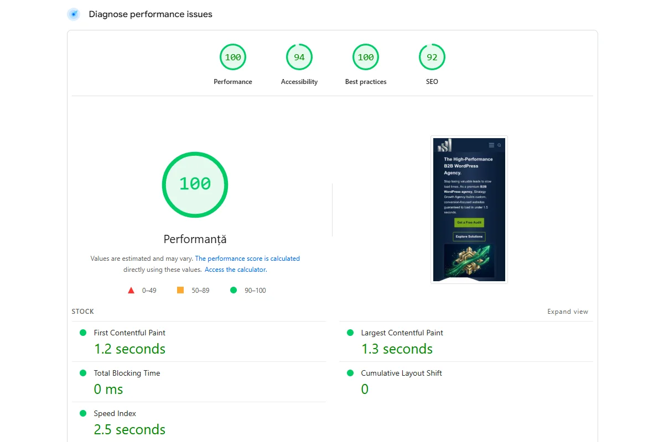Screen dimensions: 664x442
Task: Open the Performance score gauge
Action: 233,57
